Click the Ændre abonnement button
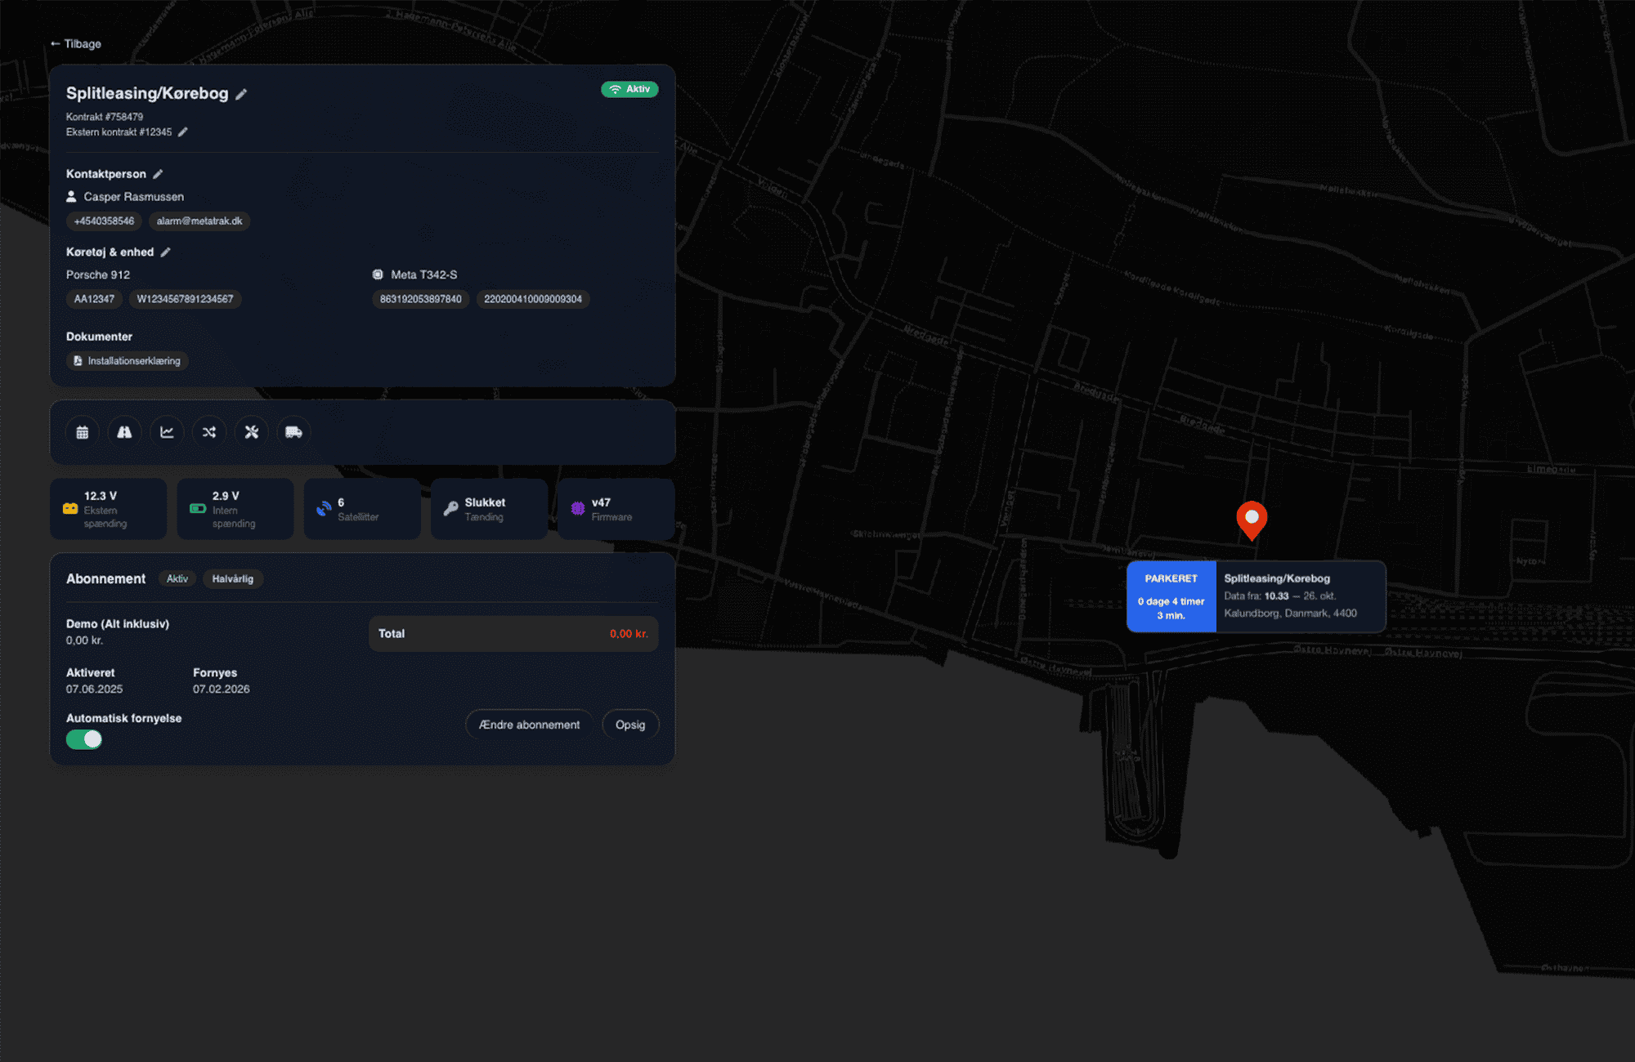The image size is (1635, 1062). (x=529, y=725)
